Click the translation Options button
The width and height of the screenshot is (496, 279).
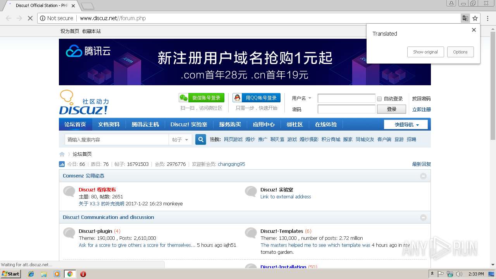click(x=460, y=52)
